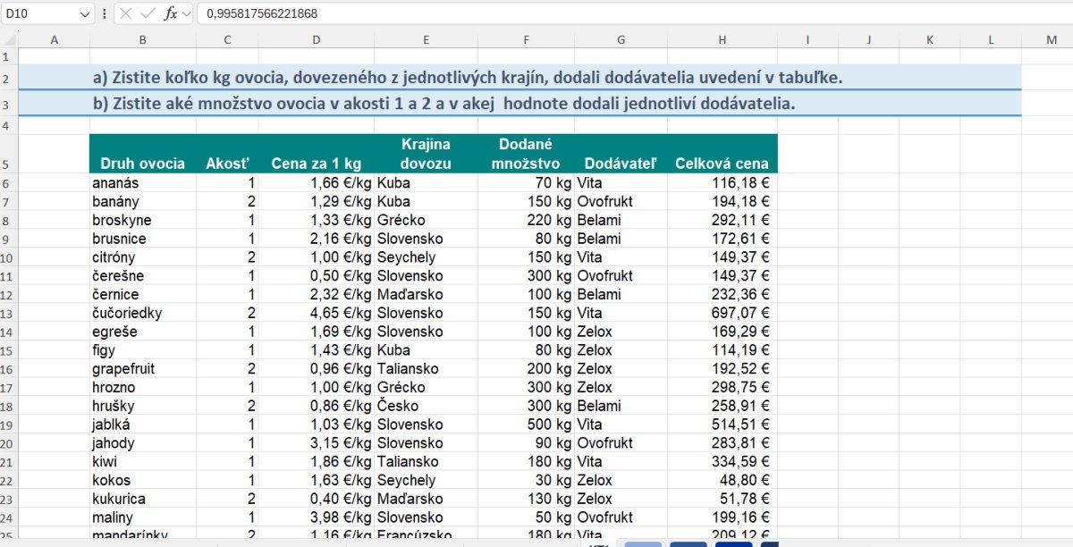
Task: Click the Select All corner triangle
Action: [x=9, y=39]
